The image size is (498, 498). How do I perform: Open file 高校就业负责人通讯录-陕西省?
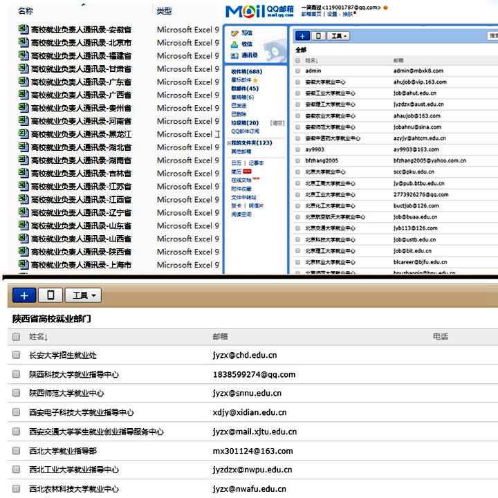tap(81, 252)
